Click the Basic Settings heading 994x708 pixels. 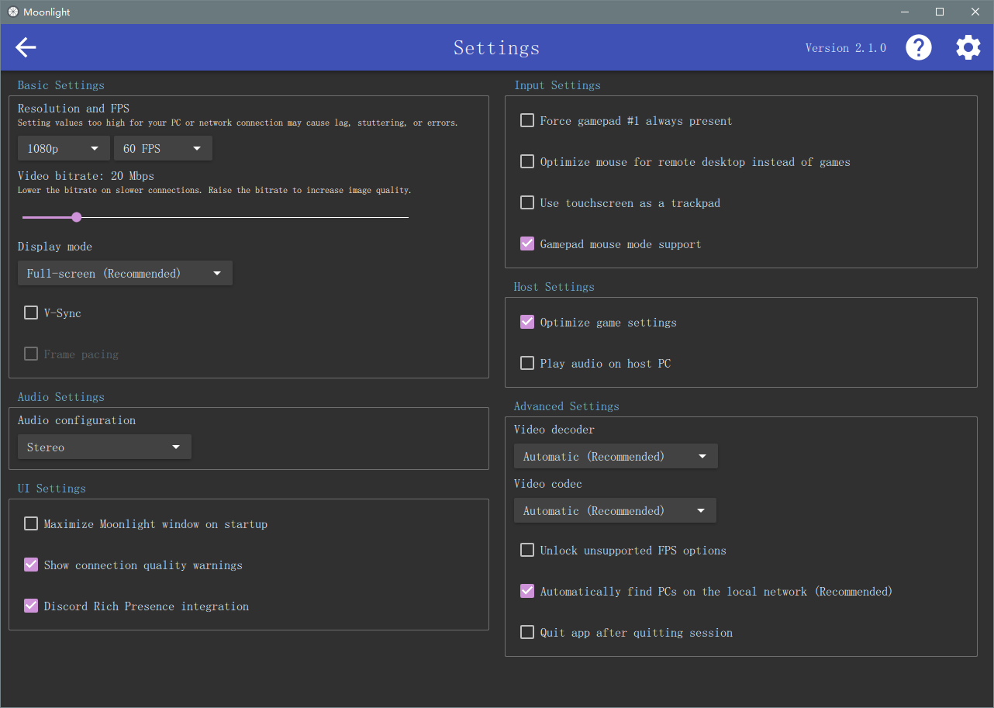61,85
